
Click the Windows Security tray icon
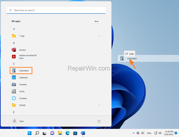pyautogui.click(x=138, y=133)
